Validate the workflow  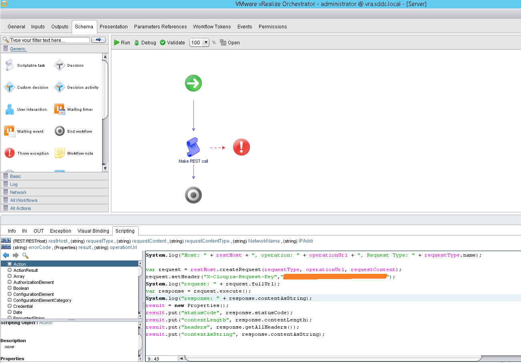click(172, 42)
